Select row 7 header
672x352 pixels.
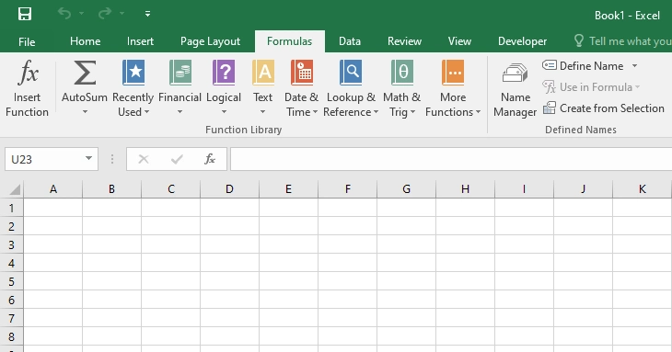[x=12, y=318]
